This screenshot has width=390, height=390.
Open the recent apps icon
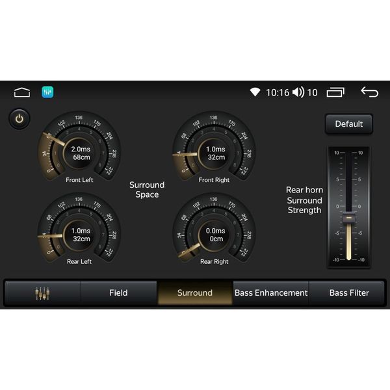point(335,92)
